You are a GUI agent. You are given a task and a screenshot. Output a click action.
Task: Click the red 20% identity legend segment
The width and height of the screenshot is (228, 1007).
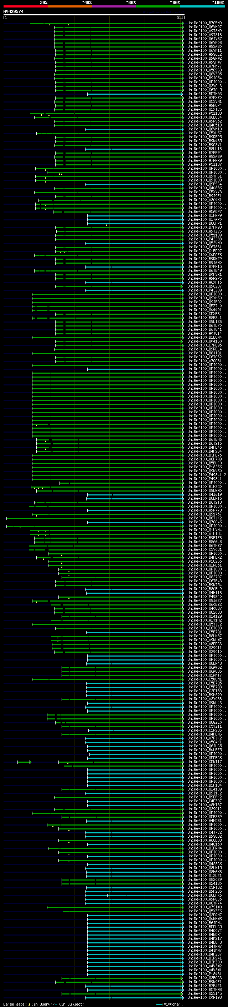tap(25, 6)
